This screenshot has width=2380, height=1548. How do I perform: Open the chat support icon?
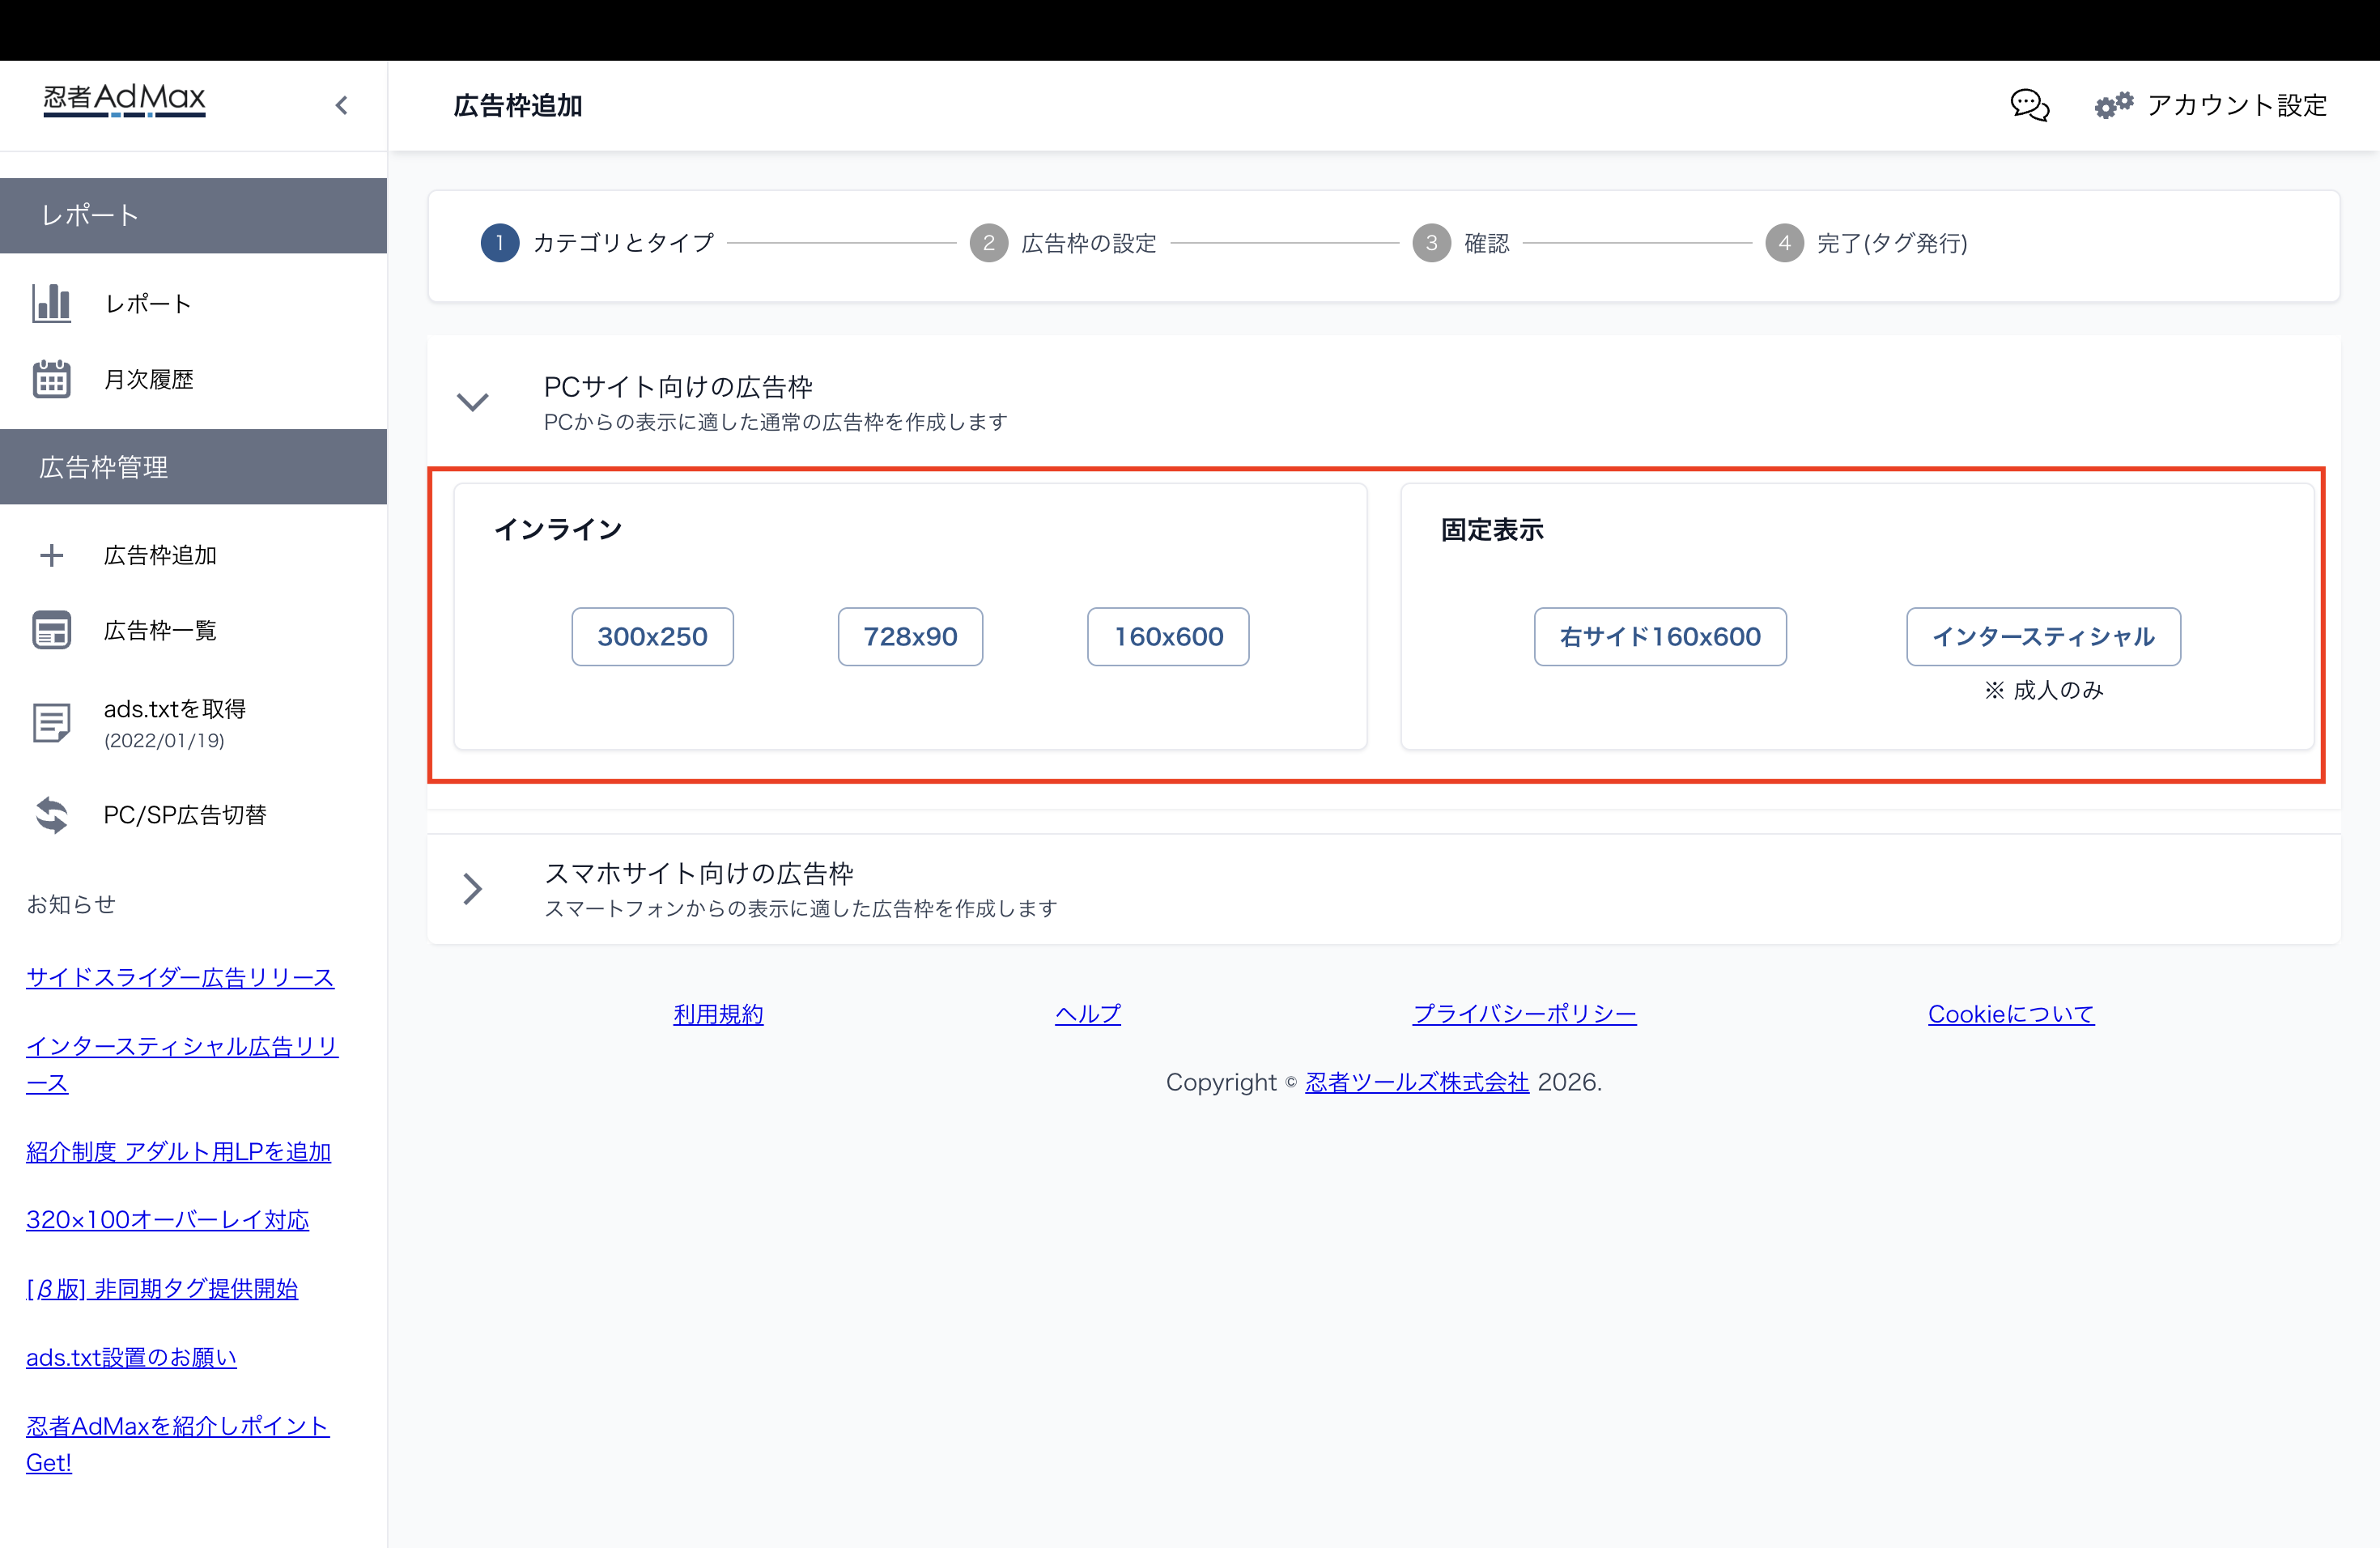coord(2029,105)
